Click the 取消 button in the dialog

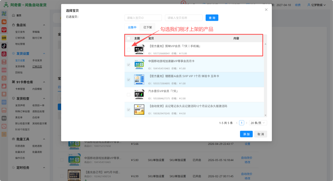260,134
